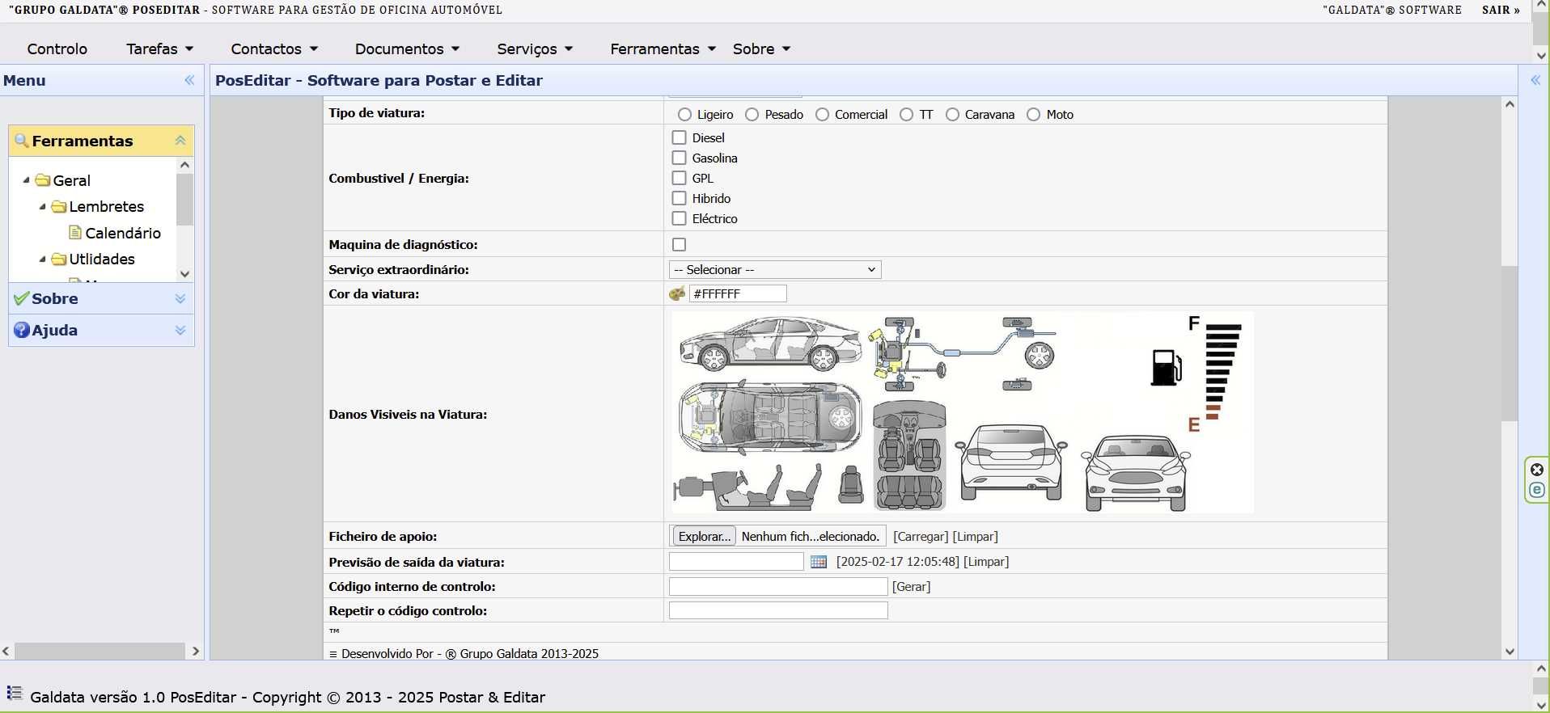This screenshot has width=1550, height=713.
Task: Select the front-view car diagram
Action: coord(1136,473)
